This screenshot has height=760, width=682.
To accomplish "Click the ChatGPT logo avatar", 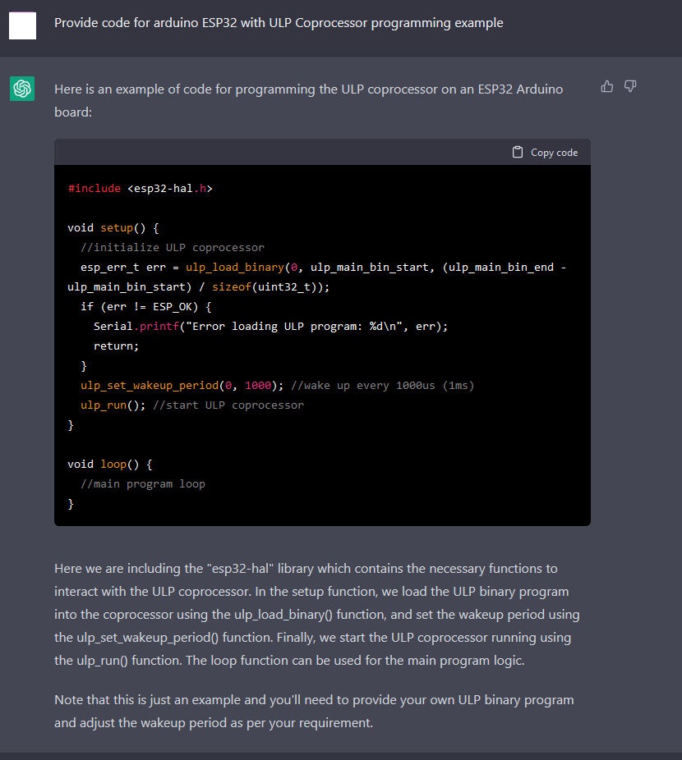I will [22, 89].
